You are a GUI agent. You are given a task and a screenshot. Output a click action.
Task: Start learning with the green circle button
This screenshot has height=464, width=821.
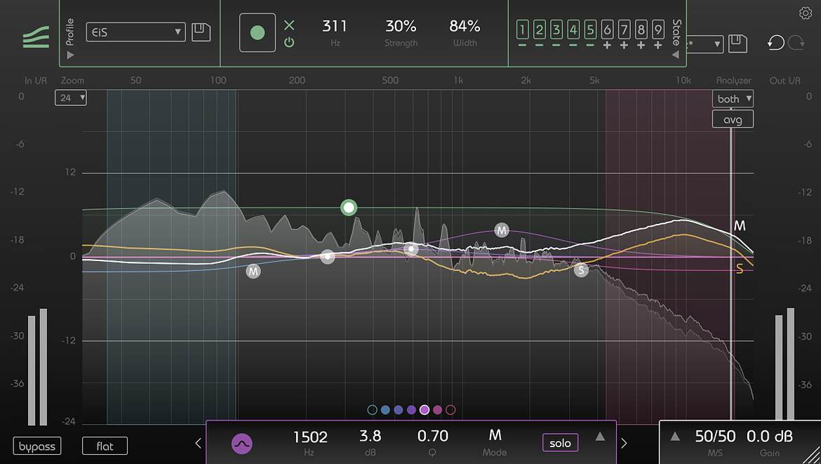pyautogui.click(x=258, y=32)
